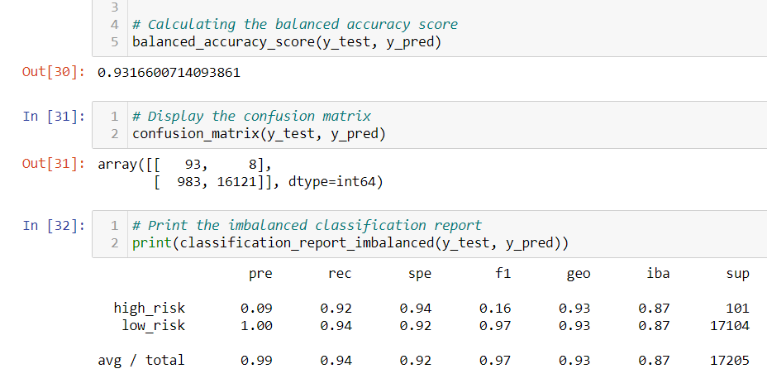Click the 'high_risk' row label
Screen dimensions: 767x388
coord(150,308)
